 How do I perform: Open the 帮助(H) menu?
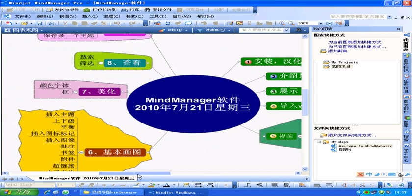pyautogui.click(x=205, y=16)
